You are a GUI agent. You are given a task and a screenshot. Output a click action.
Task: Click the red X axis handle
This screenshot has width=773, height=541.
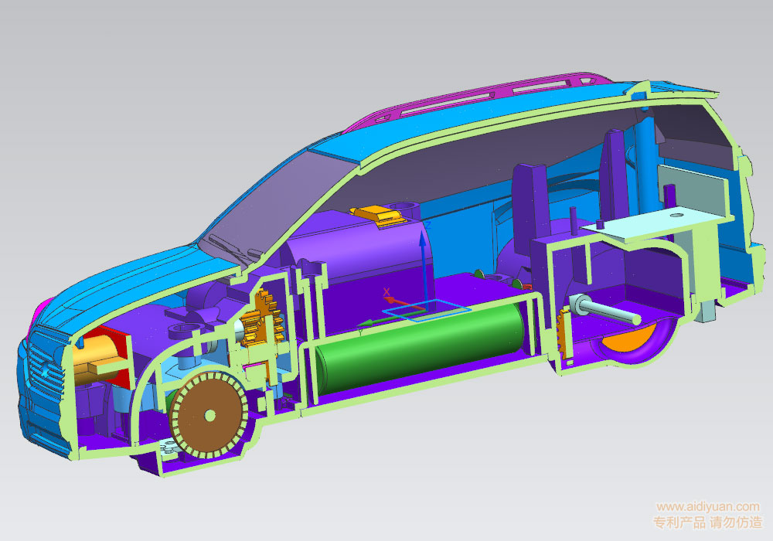click(x=387, y=294)
